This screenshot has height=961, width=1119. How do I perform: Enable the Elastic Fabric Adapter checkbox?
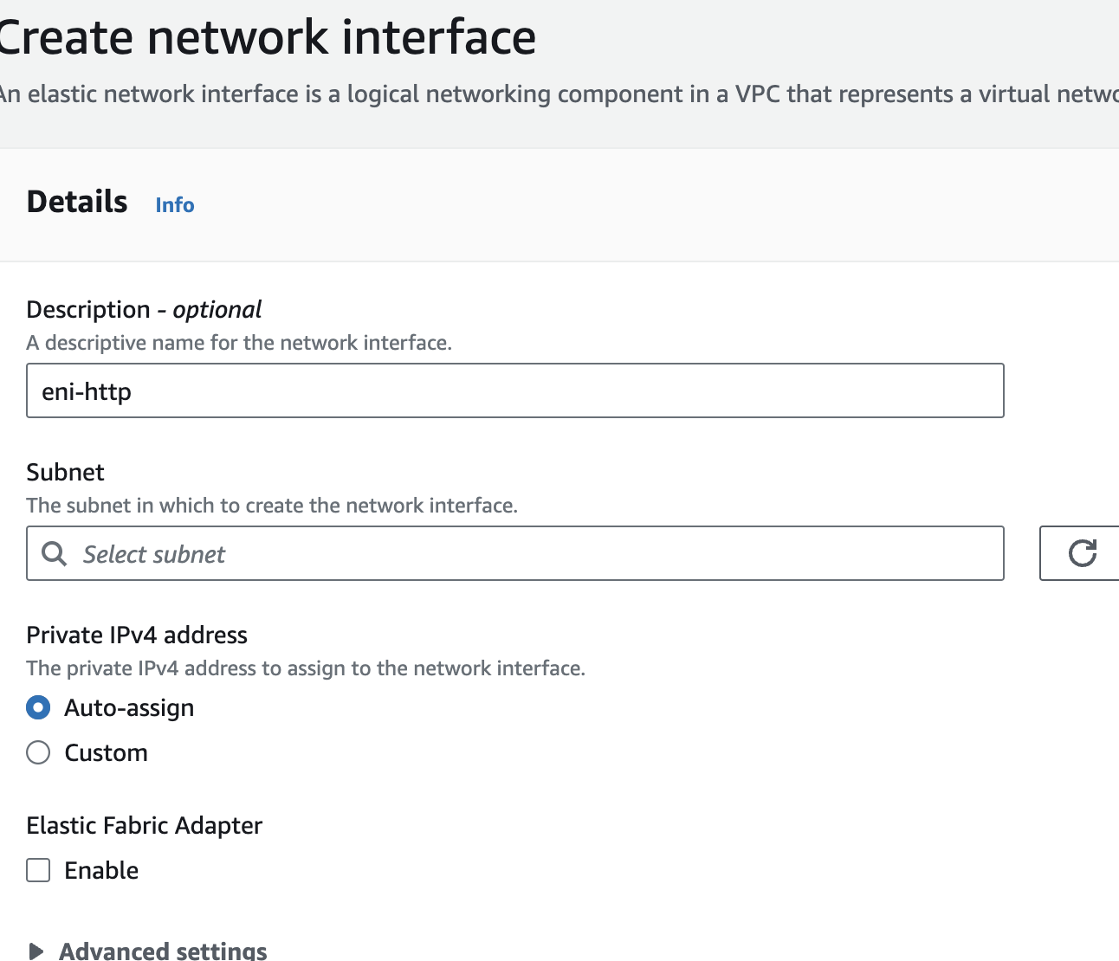38,870
